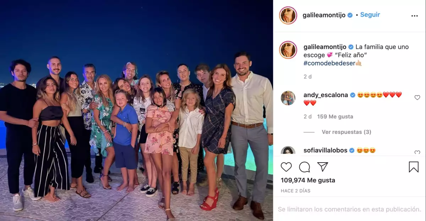Click the group photo image
The image size is (426, 221).
tap(137, 110)
